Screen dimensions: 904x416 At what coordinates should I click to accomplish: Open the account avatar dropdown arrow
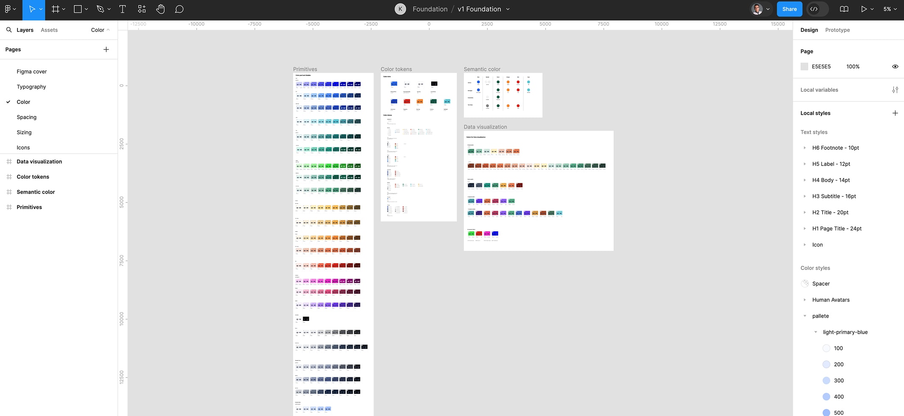point(768,9)
